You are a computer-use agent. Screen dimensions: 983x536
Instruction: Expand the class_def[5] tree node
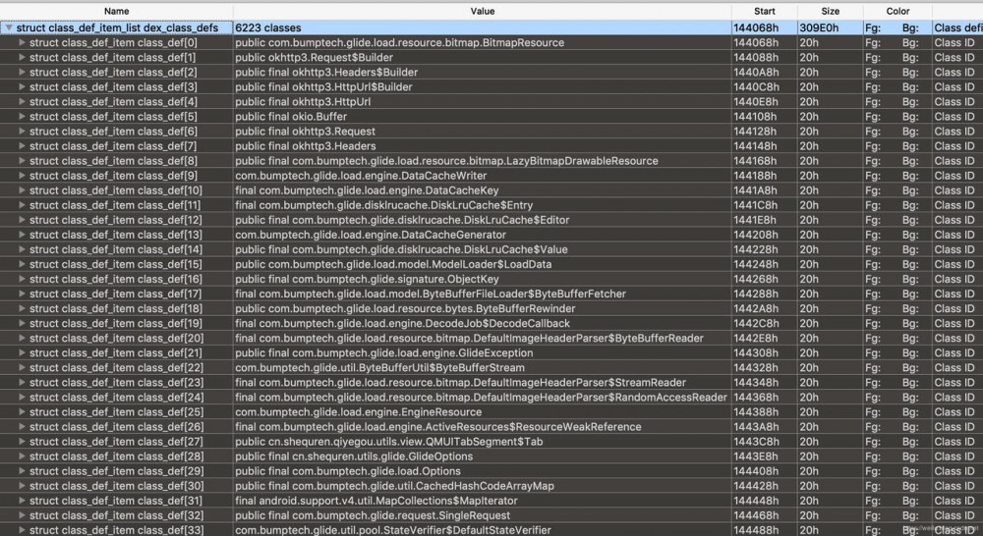coord(22,117)
